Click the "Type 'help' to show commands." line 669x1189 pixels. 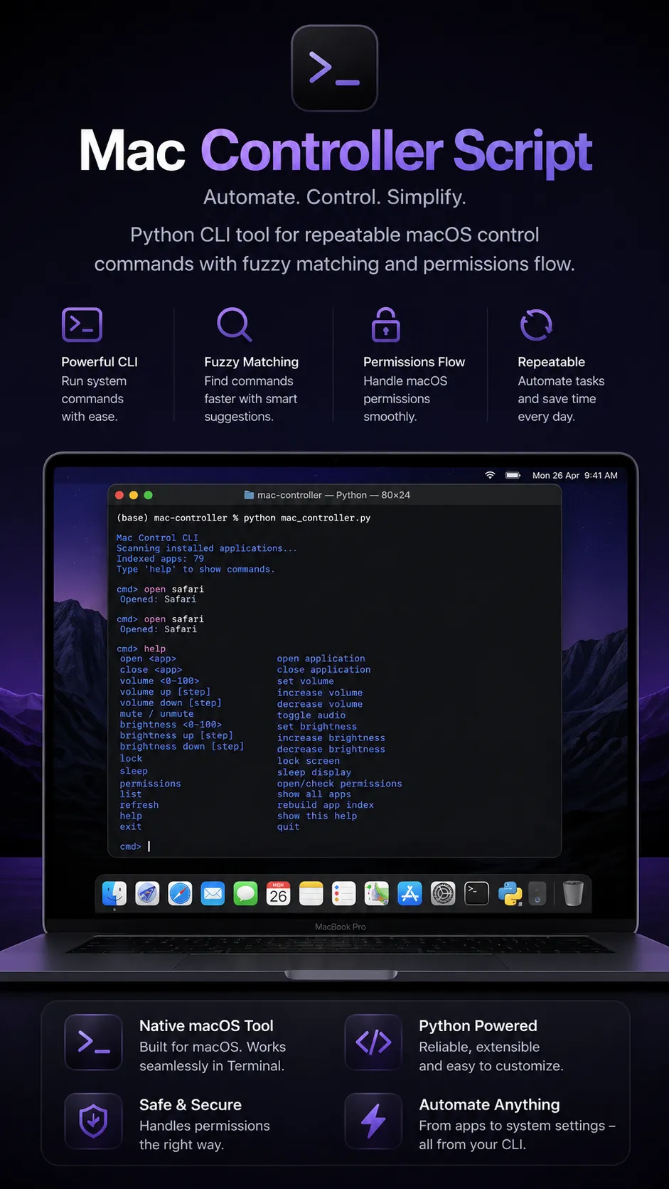(x=196, y=569)
